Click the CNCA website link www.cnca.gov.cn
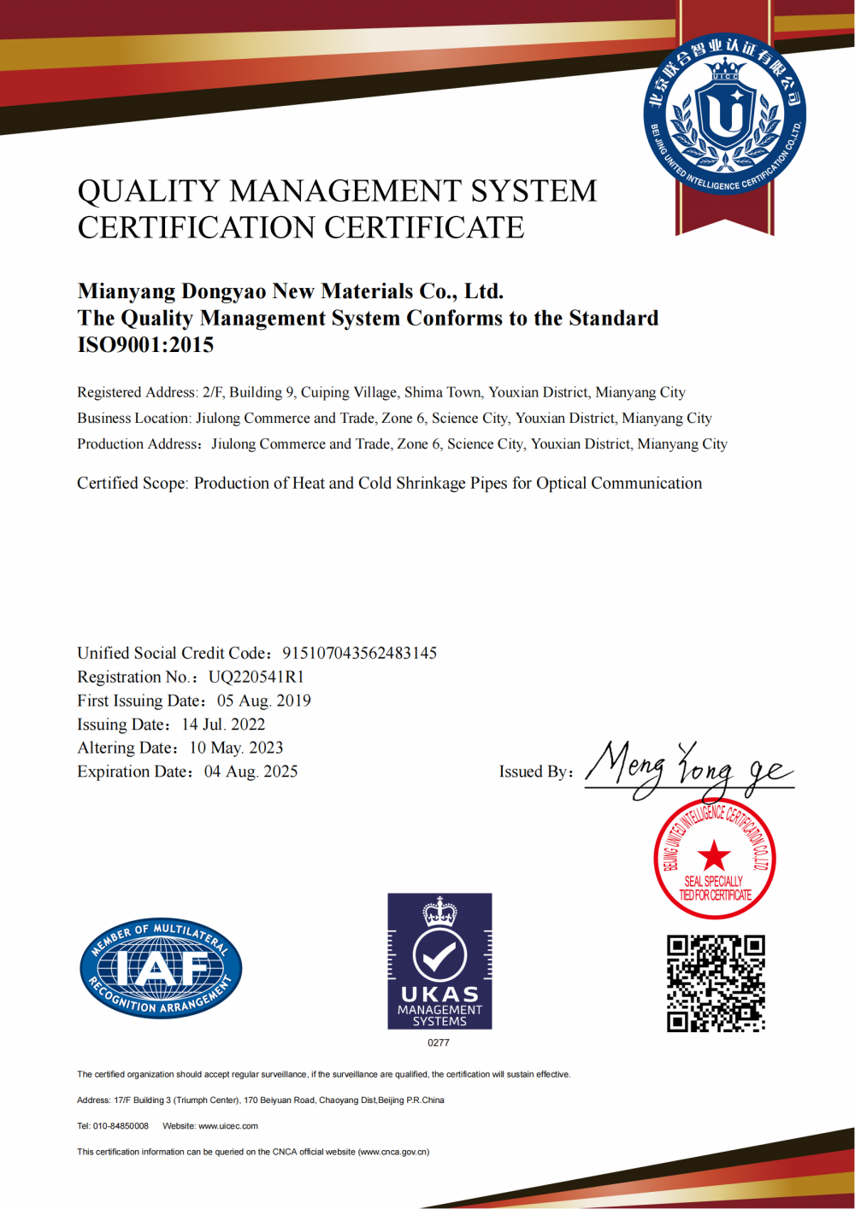The width and height of the screenshot is (855, 1209). (x=395, y=1151)
